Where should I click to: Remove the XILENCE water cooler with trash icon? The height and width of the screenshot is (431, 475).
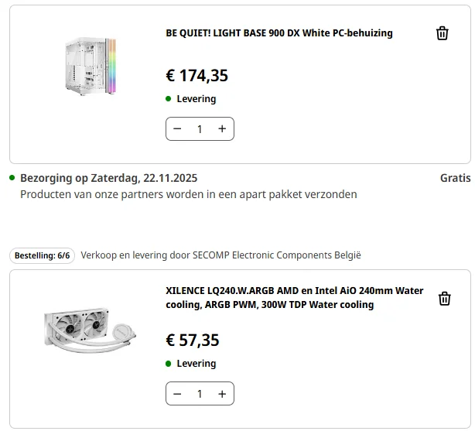tap(444, 299)
